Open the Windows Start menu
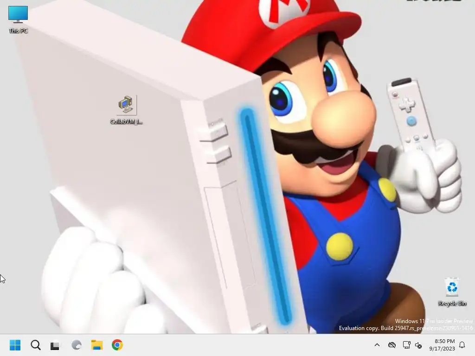 pyautogui.click(x=15, y=345)
